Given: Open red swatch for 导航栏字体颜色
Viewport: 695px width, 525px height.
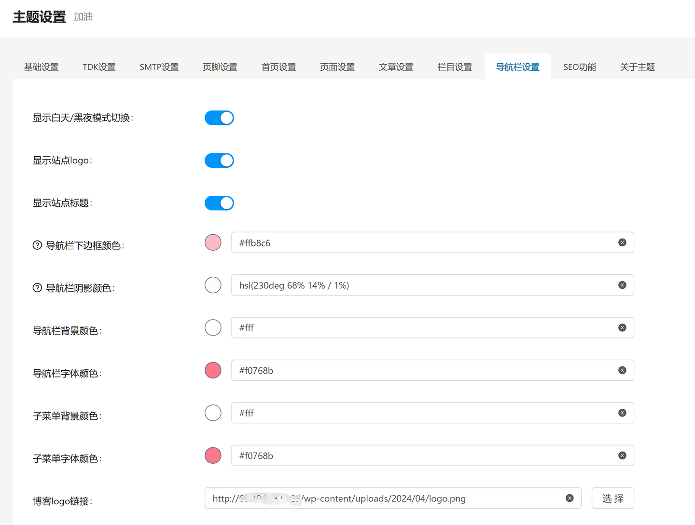Looking at the screenshot, I should click(213, 370).
